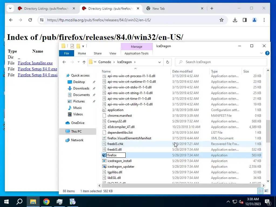Switch to Details view layout button

[261, 191]
